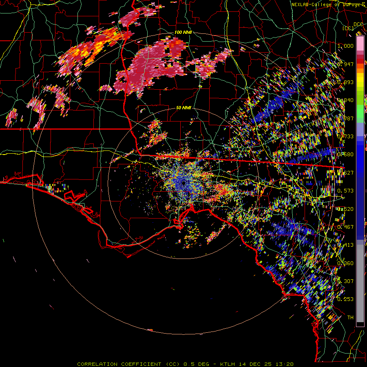Click the 0.520 scale value
The width and height of the screenshot is (367, 367).
click(345, 209)
